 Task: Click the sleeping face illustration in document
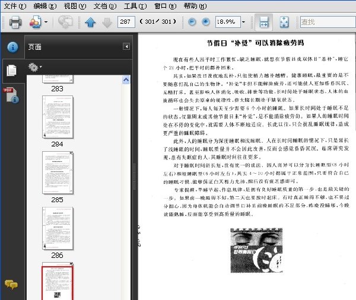coord(256,250)
